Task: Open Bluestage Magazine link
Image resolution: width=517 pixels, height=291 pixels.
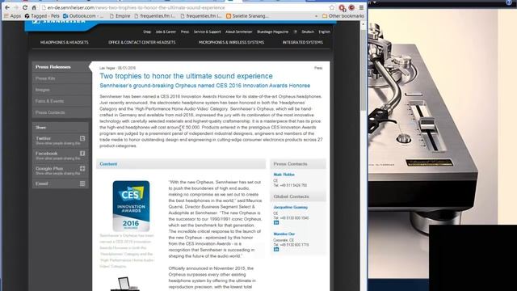Action: (x=273, y=32)
